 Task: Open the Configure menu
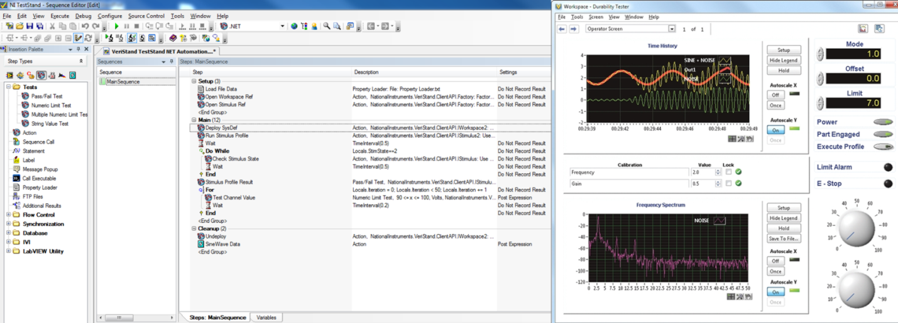click(x=110, y=16)
